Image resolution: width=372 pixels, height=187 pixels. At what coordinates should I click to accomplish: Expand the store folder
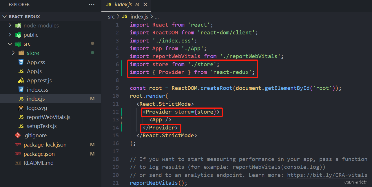pos(13,53)
